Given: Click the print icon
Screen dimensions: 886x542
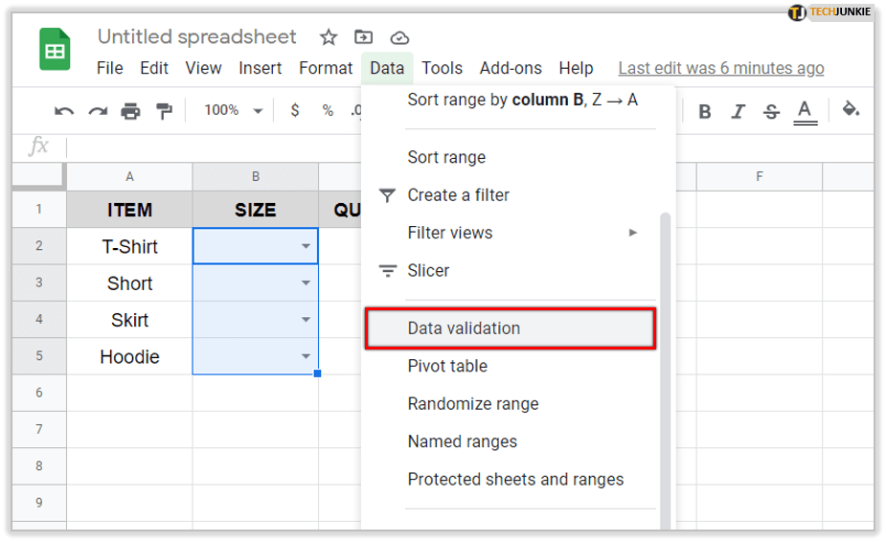Looking at the screenshot, I should click(x=130, y=111).
